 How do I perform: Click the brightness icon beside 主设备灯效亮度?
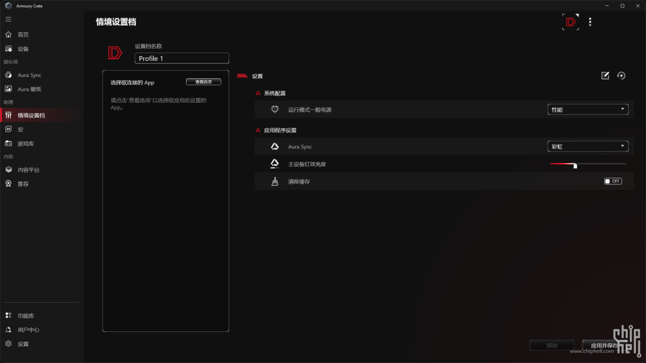pyautogui.click(x=275, y=164)
